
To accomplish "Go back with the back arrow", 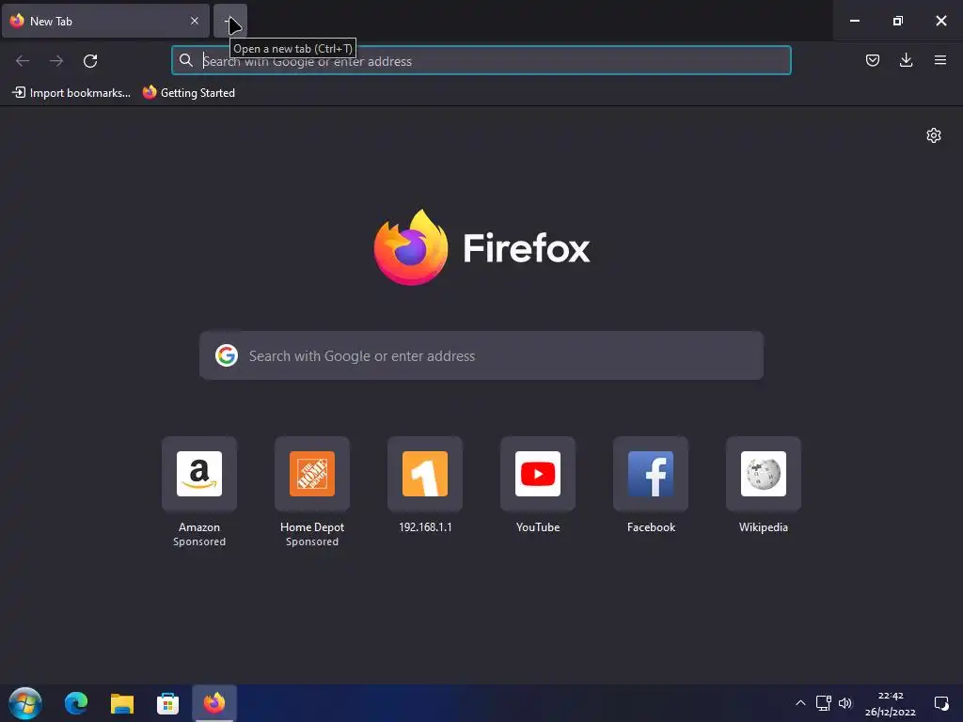I will (23, 61).
